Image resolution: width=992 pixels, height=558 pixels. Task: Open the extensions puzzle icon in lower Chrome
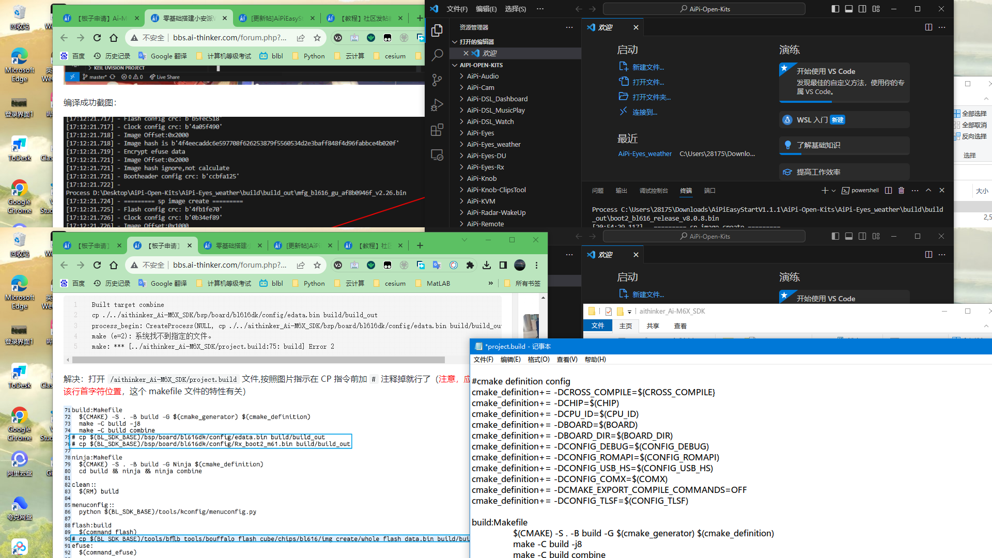tap(470, 265)
